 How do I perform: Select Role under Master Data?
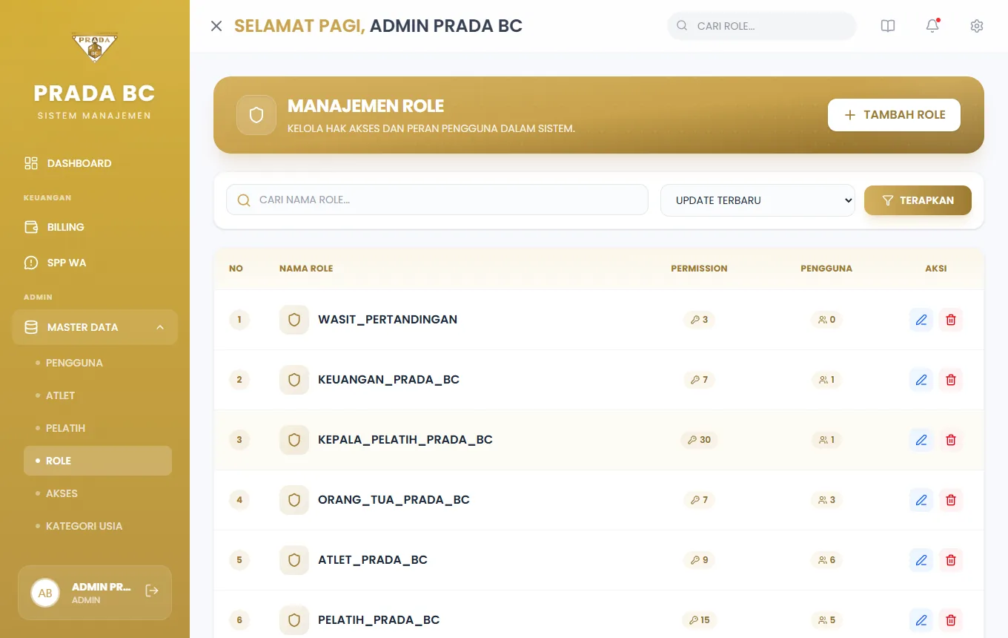point(98,461)
